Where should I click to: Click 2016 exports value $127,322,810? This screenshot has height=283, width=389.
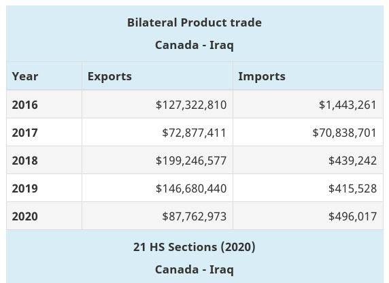click(191, 105)
